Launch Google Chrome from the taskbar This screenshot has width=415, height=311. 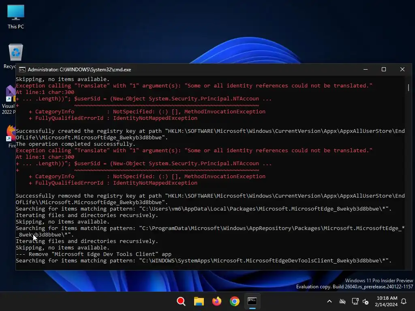tap(235, 301)
